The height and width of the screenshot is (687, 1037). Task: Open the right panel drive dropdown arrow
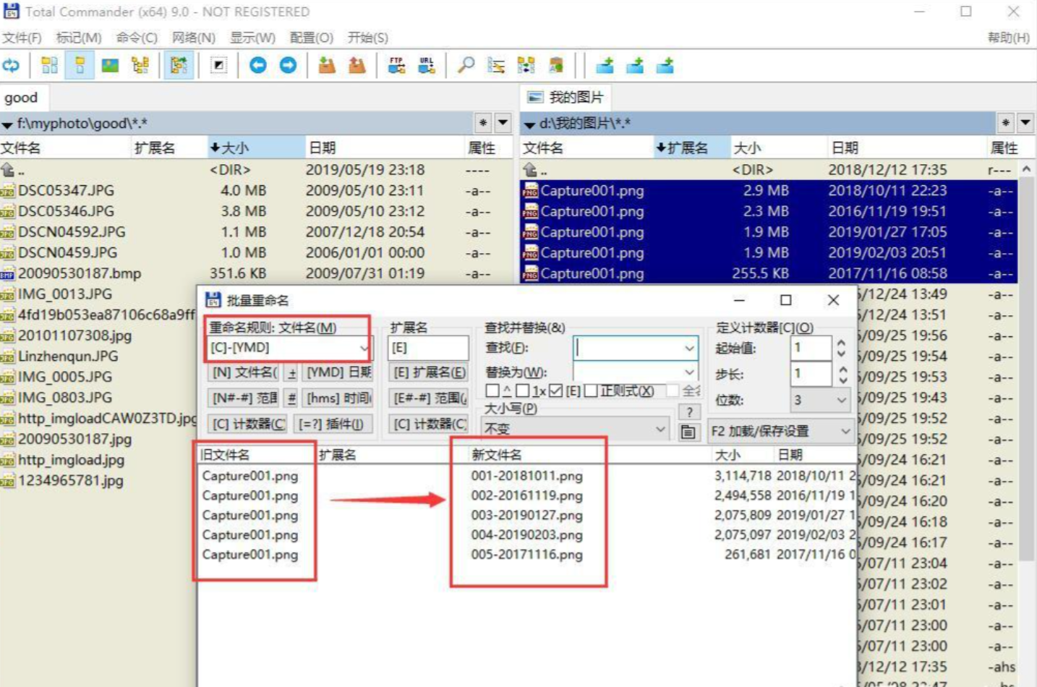pos(529,124)
